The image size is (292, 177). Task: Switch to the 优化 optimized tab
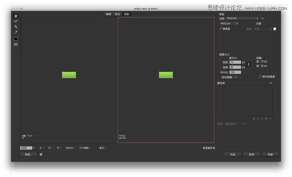[117, 14]
